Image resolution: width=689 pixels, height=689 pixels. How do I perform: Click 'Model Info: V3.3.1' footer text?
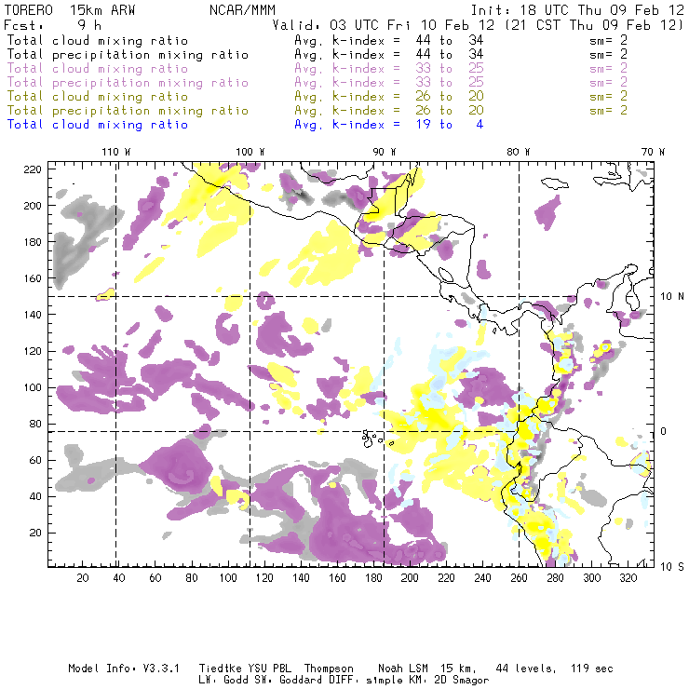coord(124,669)
